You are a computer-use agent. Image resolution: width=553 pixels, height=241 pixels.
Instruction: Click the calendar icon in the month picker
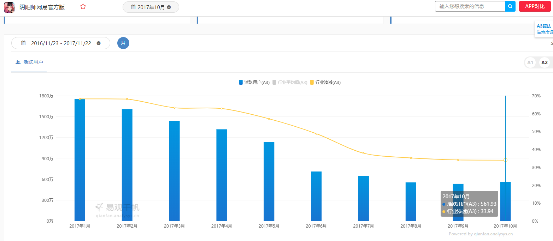coord(133,7)
